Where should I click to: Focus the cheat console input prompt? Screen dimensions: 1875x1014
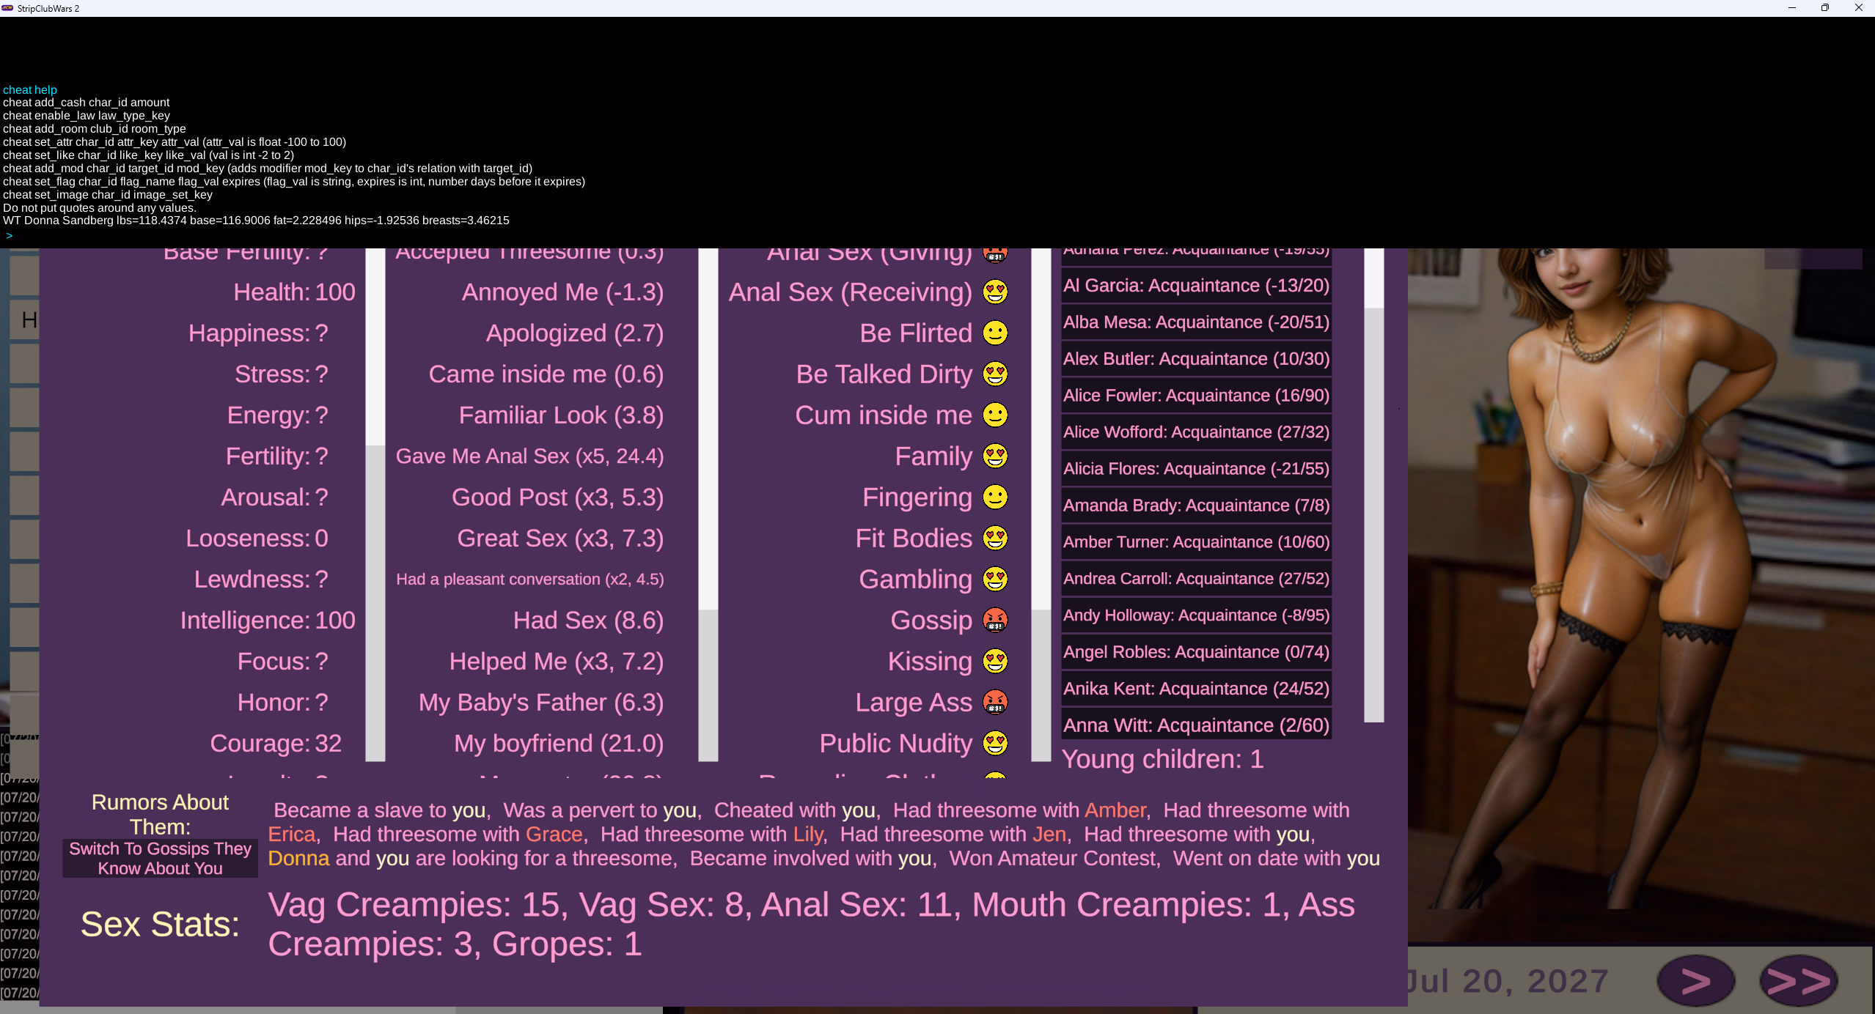[293, 235]
